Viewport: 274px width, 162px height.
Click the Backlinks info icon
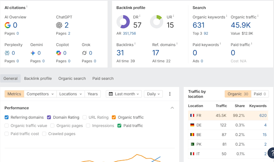pyautogui.click(x=135, y=44)
